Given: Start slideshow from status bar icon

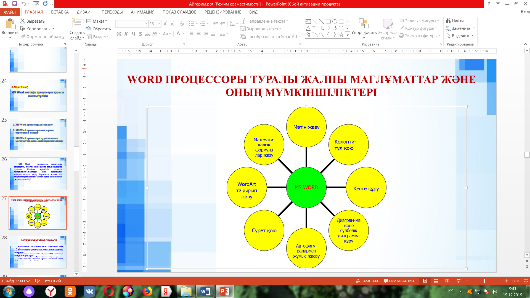Looking at the screenshot, I should click(x=459, y=281).
